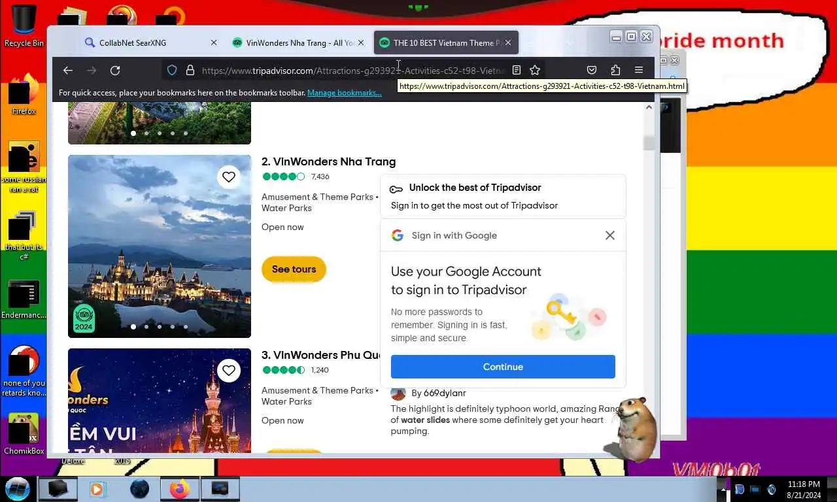Open the Recycle Bin desktop icon
The width and height of the screenshot is (837, 502).
[x=24, y=26]
